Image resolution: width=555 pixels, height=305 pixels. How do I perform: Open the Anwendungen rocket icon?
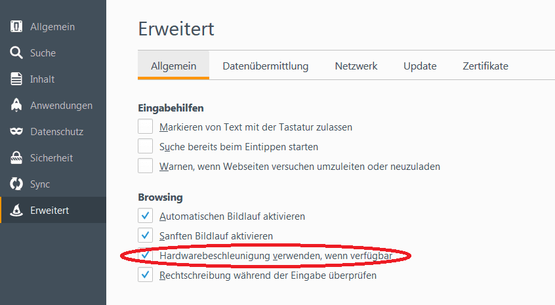[16, 105]
